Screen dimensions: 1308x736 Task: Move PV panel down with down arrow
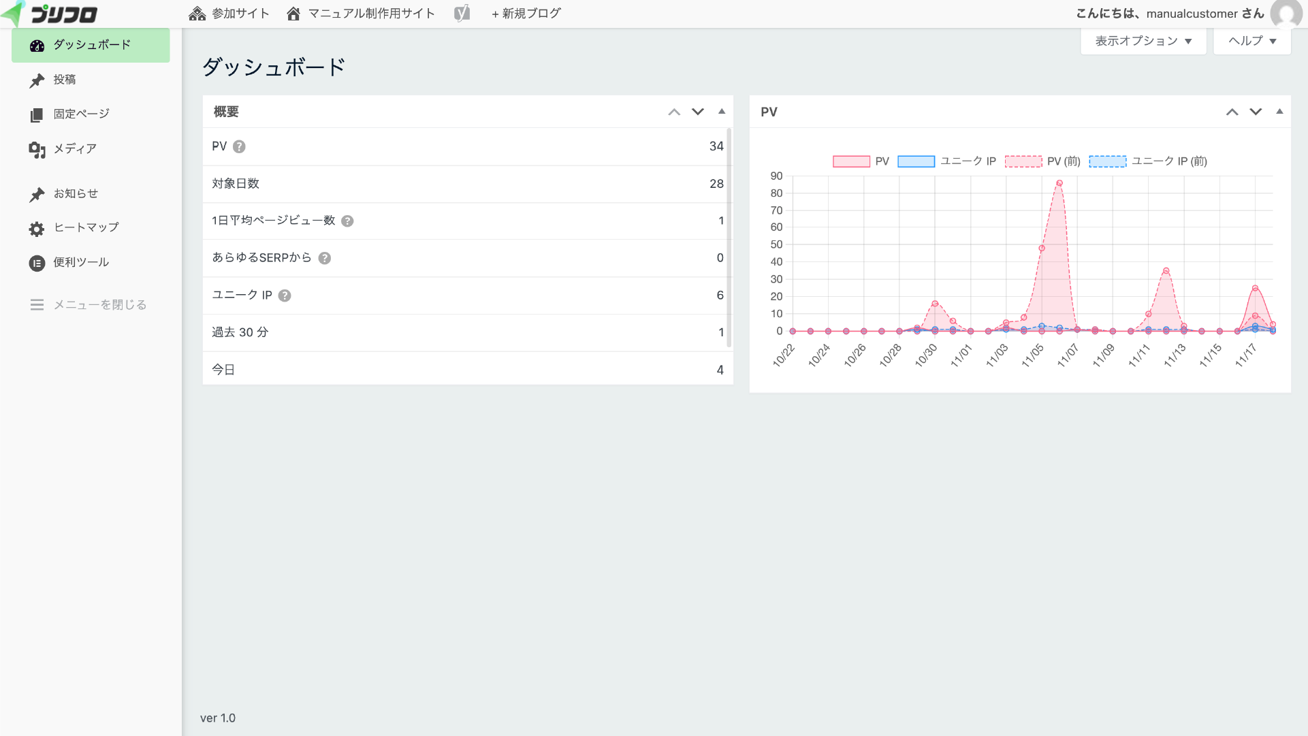(1256, 112)
